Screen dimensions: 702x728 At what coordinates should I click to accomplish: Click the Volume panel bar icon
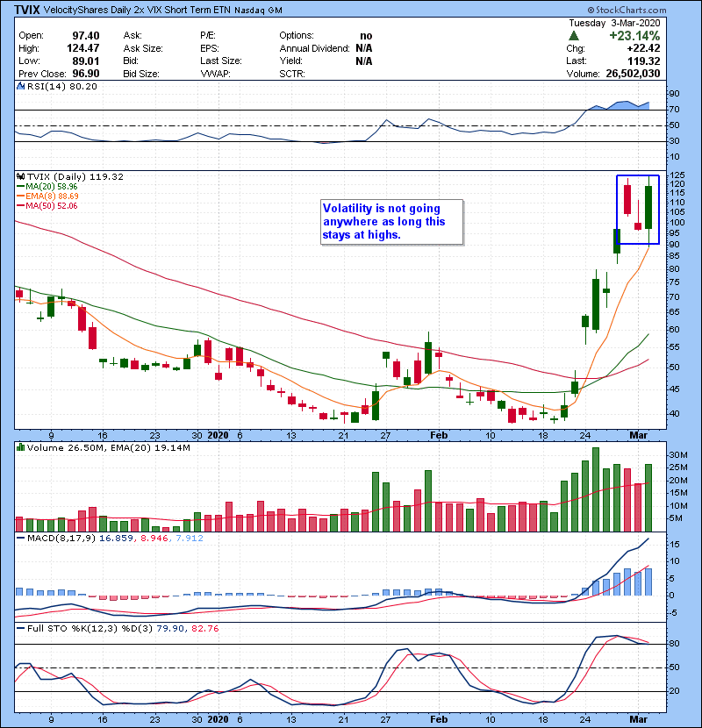pyautogui.click(x=20, y=447)
